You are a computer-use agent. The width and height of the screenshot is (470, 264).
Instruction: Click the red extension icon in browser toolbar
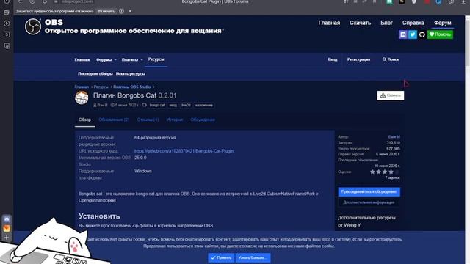(427, 1)
